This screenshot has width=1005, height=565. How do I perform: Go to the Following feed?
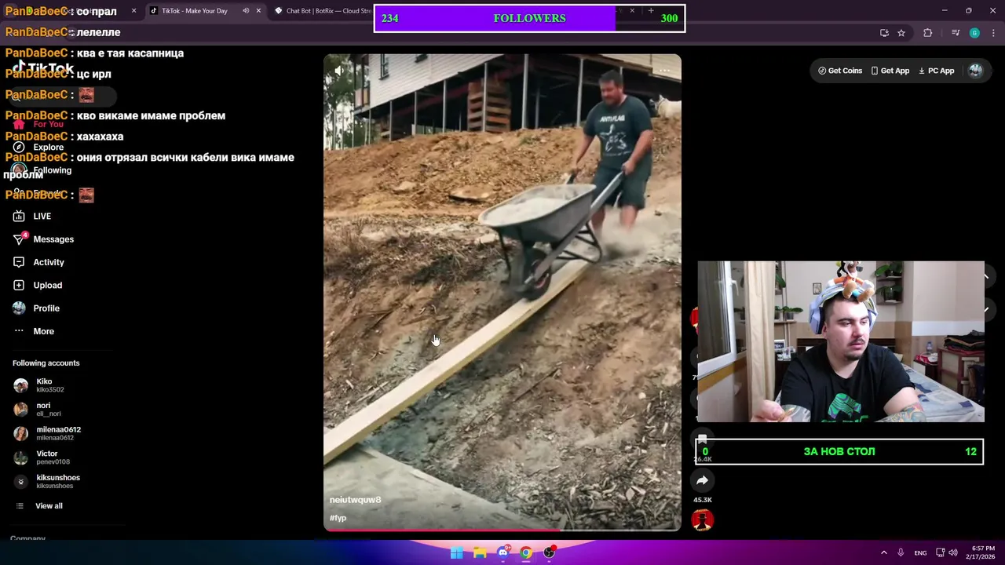(42, 170)
